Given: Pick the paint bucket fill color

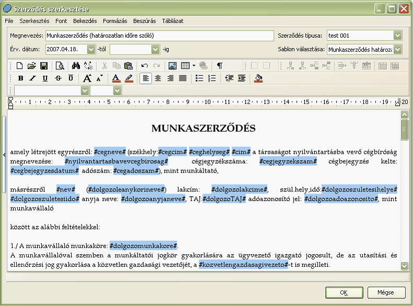Looking at the screenshot, I should tap(258, 78).
